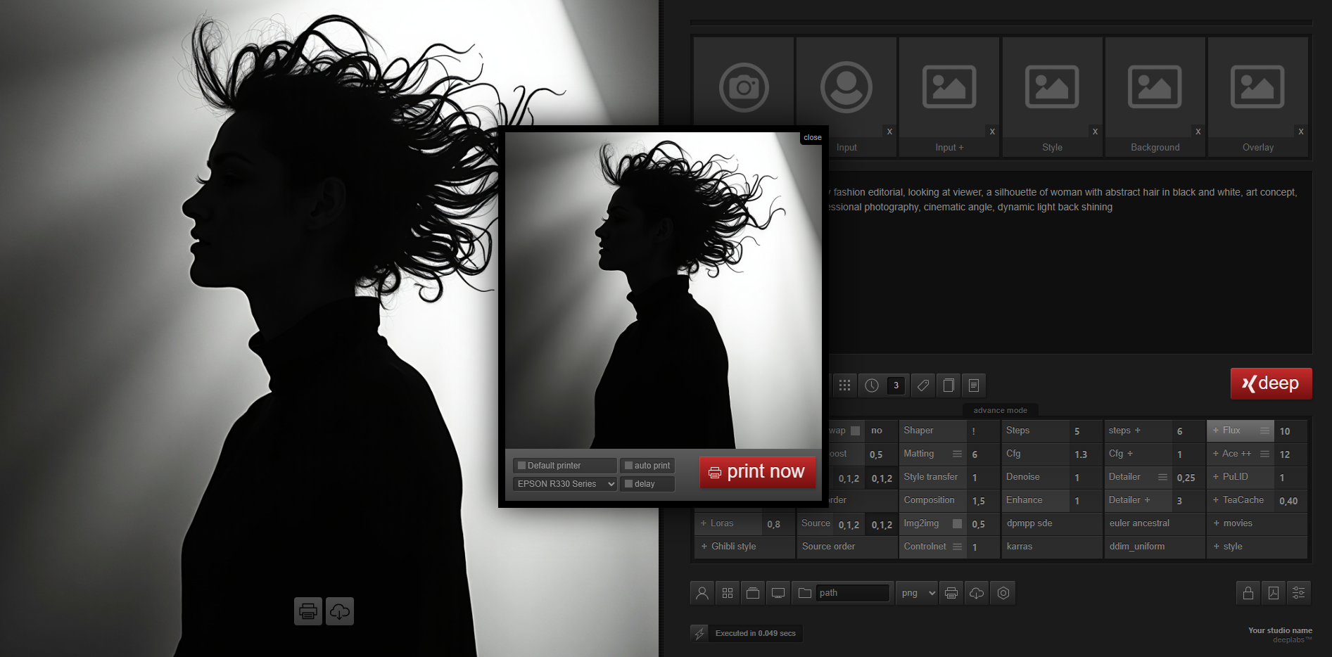Click the stacked layers icon
The width and height of the screenshot is (1332, 657).
click(753, 593)
